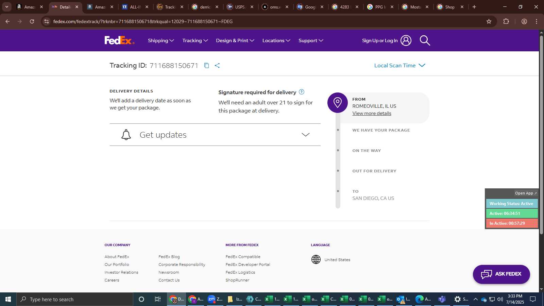The width and height of the screenshot is (544, 306).
Task: Expand the Locations menu
Action: [x=276, y=40]
